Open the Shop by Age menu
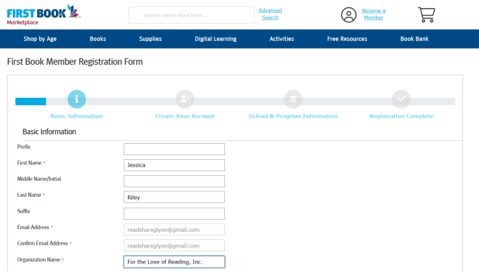 [x=39, y=39]
